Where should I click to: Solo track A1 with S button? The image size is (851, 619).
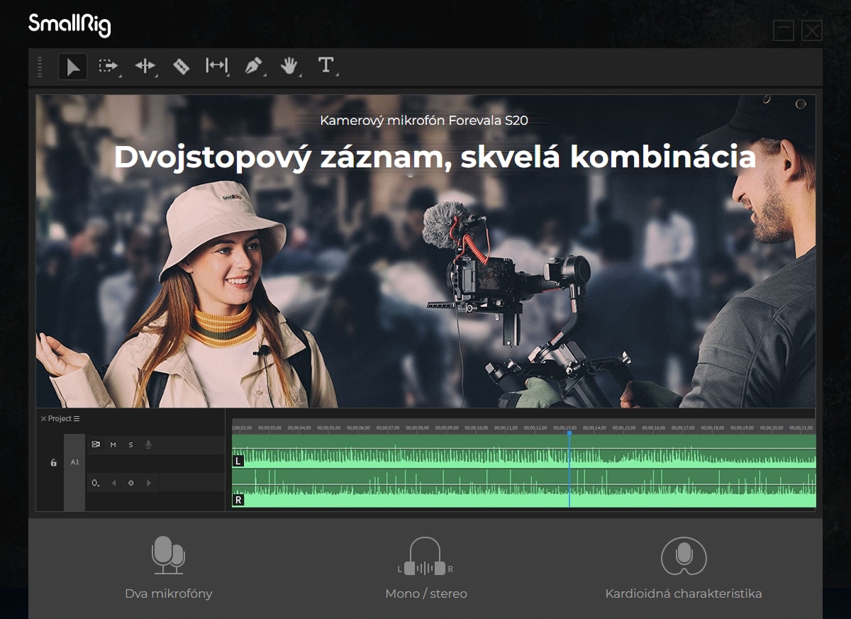point(130,445)
